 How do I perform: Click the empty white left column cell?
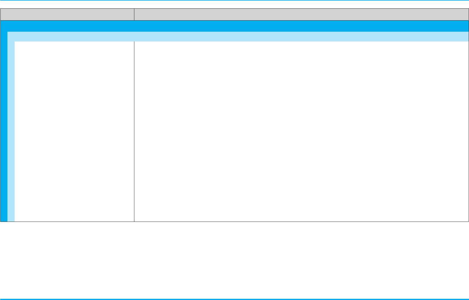click(74, 131)
